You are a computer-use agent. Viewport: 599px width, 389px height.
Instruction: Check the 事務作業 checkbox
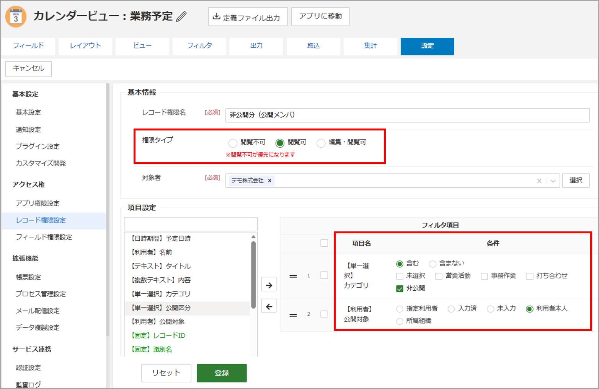(485, 276)
